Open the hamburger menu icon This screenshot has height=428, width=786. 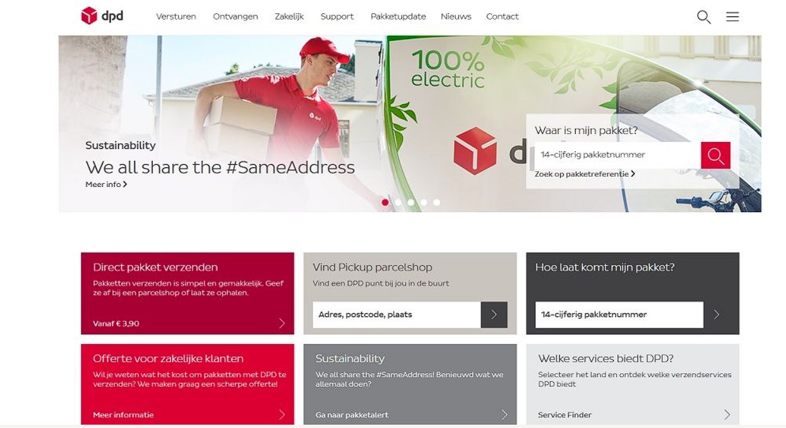coord(732,17)
